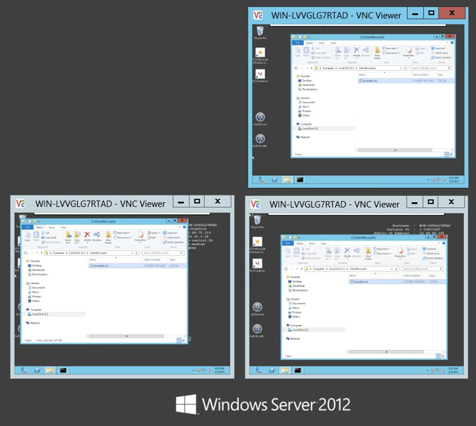
Task: Click Rename icon in bottom-left window's ribbon
Action: click(96, 237)
